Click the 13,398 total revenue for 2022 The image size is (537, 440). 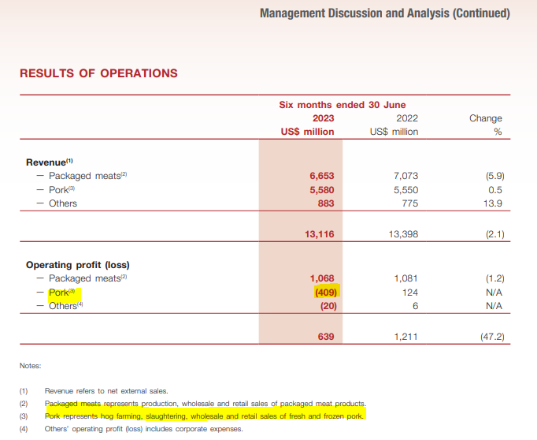point(400,234)
